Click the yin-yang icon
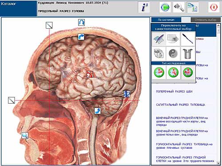222x166 pixels. pyautogui.click(x=173, y=54)
